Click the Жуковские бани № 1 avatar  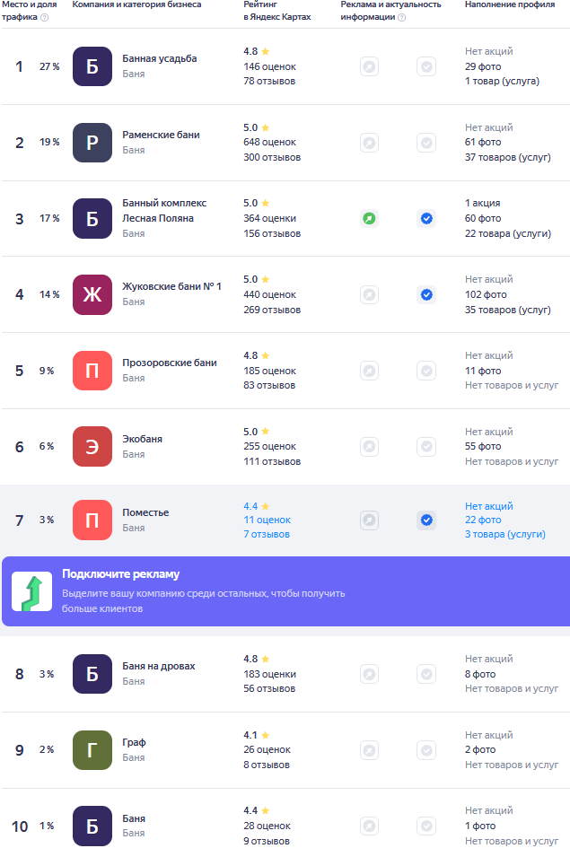coord(92,294)
